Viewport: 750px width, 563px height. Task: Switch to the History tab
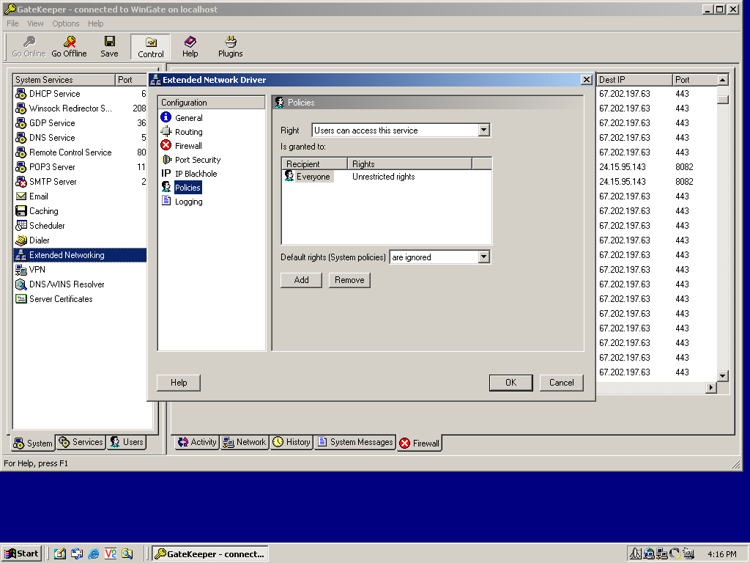click(292, 442)
